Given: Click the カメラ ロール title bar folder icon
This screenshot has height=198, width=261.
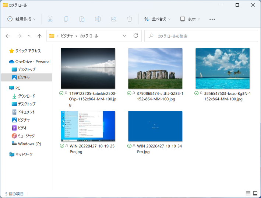Looking at the screenshot, I should coord(5,5).
